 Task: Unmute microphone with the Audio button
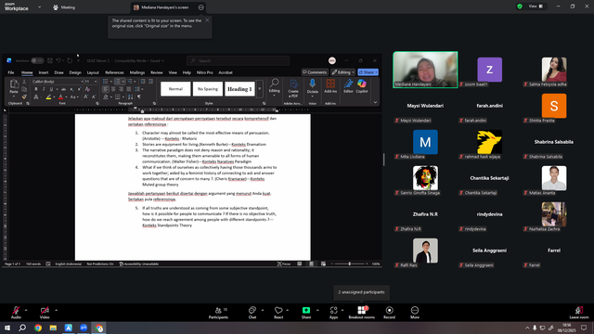pyautogui.click(x=16, y=313)
